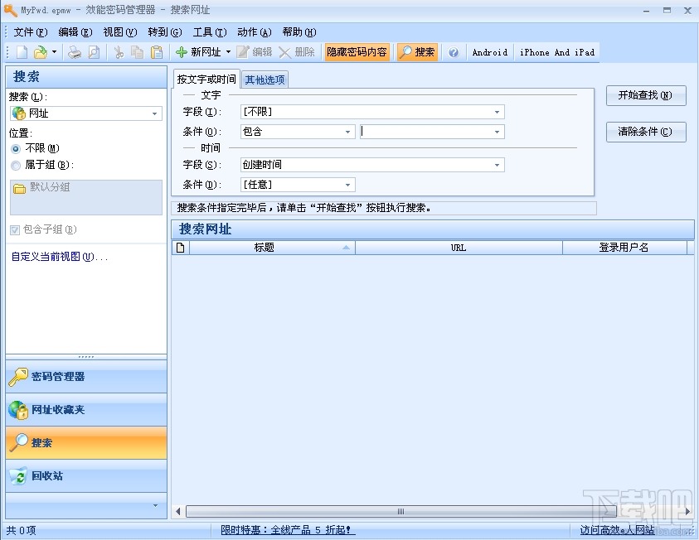Expand the 新网址 dropdown arrow
Viewport: 699px width, 540px height.
(228, 52)
